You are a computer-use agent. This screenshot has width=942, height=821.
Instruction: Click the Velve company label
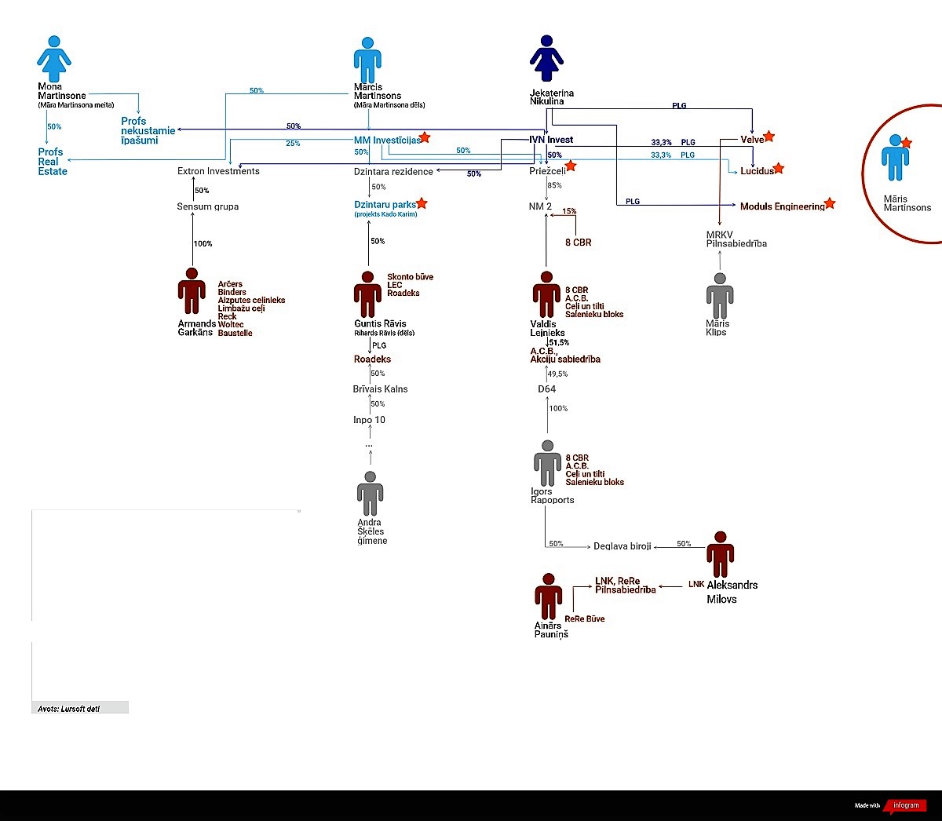pos(752,140)
